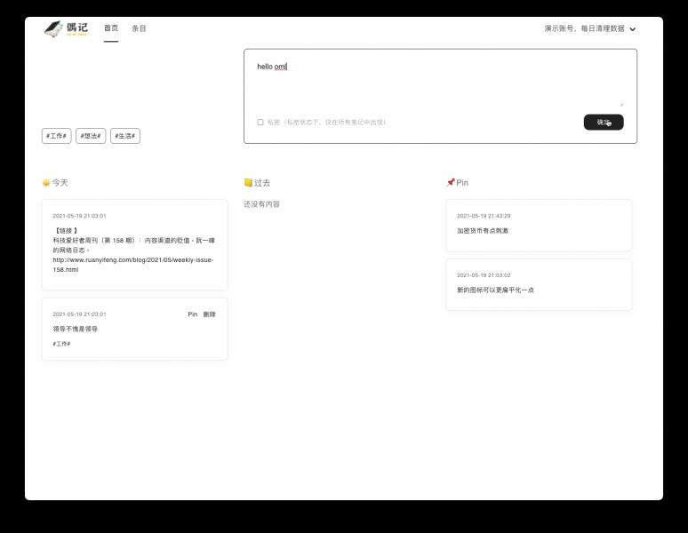688x533 pixels.
Task: Click the #工作# tag inside the note card
Action: pyautogui.click(x=61, y=344)
